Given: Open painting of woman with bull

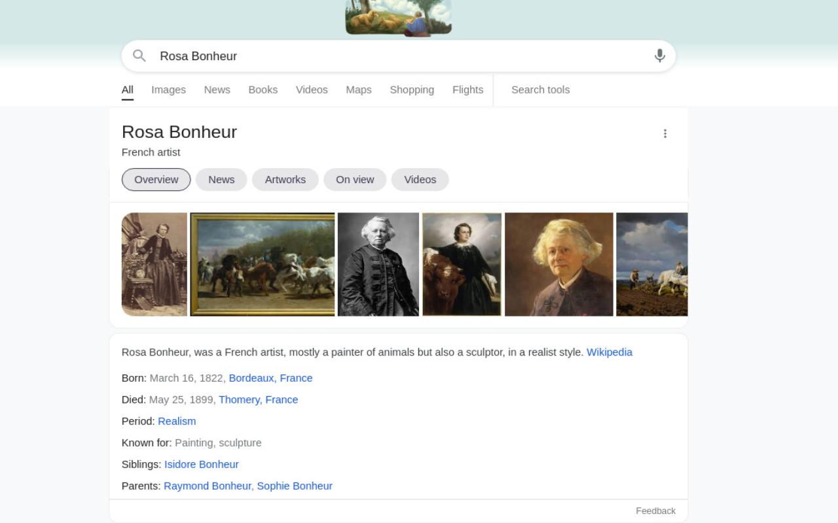Looking at the screenshot, I should coord(462,264).
